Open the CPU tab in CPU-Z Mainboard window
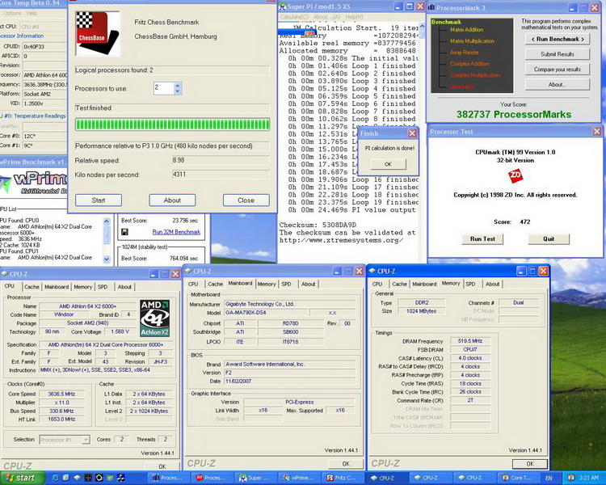Screen dimensions: 606x485 pyautogui.click(x=193, y=284)
